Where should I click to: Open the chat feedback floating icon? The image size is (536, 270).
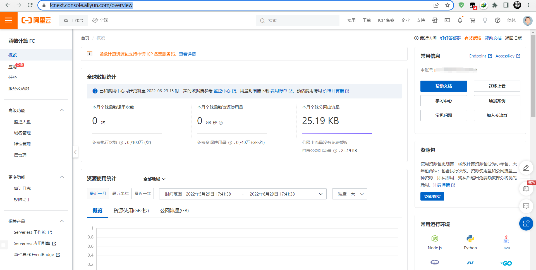[x=526, y=206]
